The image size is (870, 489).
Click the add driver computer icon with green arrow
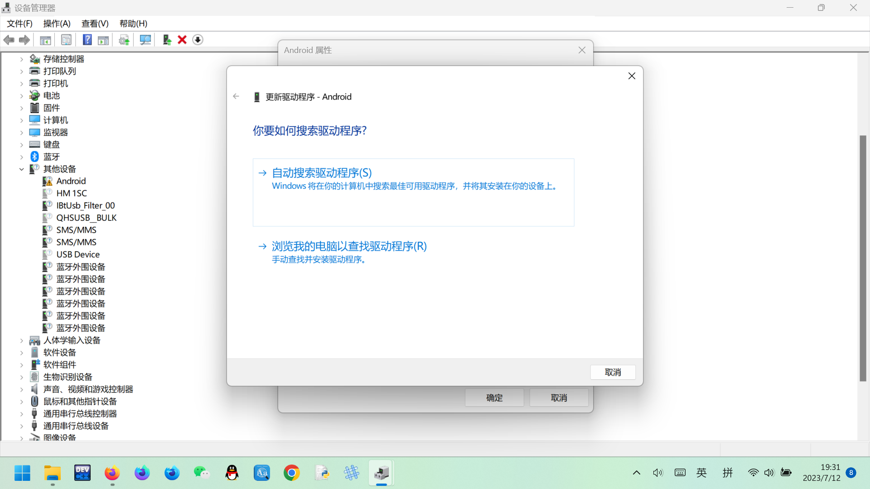tap(167, 40)
